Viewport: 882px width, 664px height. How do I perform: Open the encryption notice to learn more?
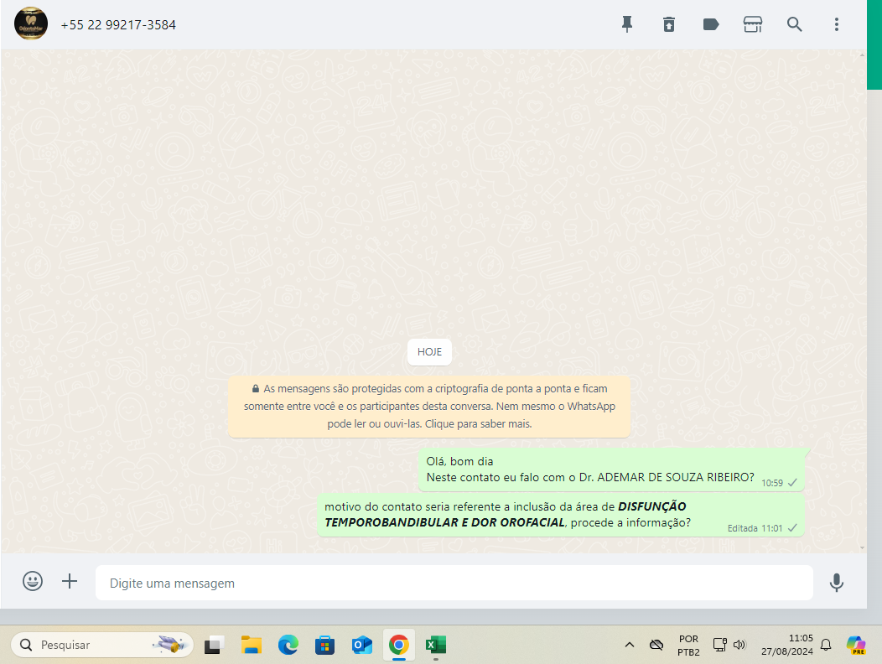429,407
